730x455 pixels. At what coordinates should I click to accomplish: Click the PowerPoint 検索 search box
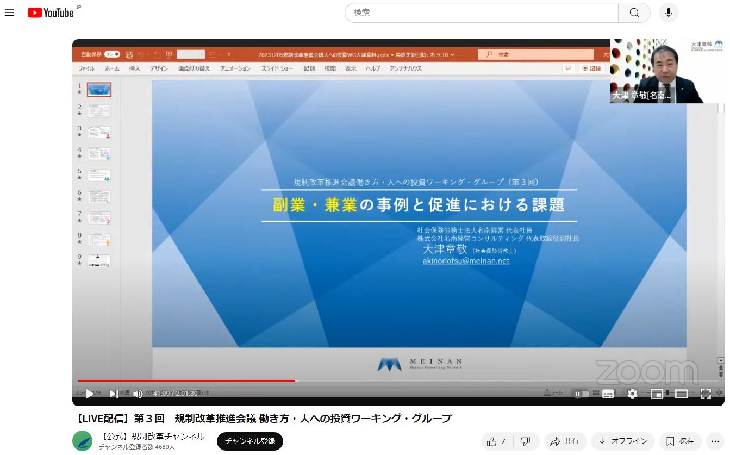[535, 54]
